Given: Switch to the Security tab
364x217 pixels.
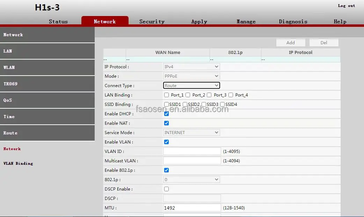Looking at the screenshot, I should coord(152,22).
